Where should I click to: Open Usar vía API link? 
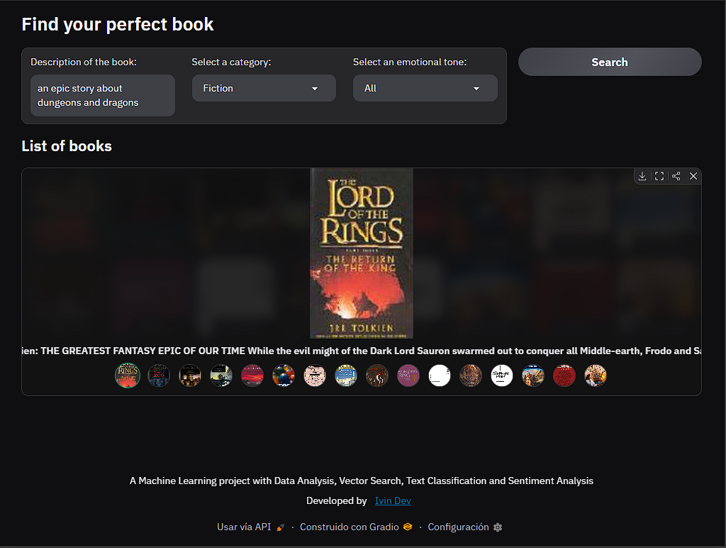coord(250,527)
